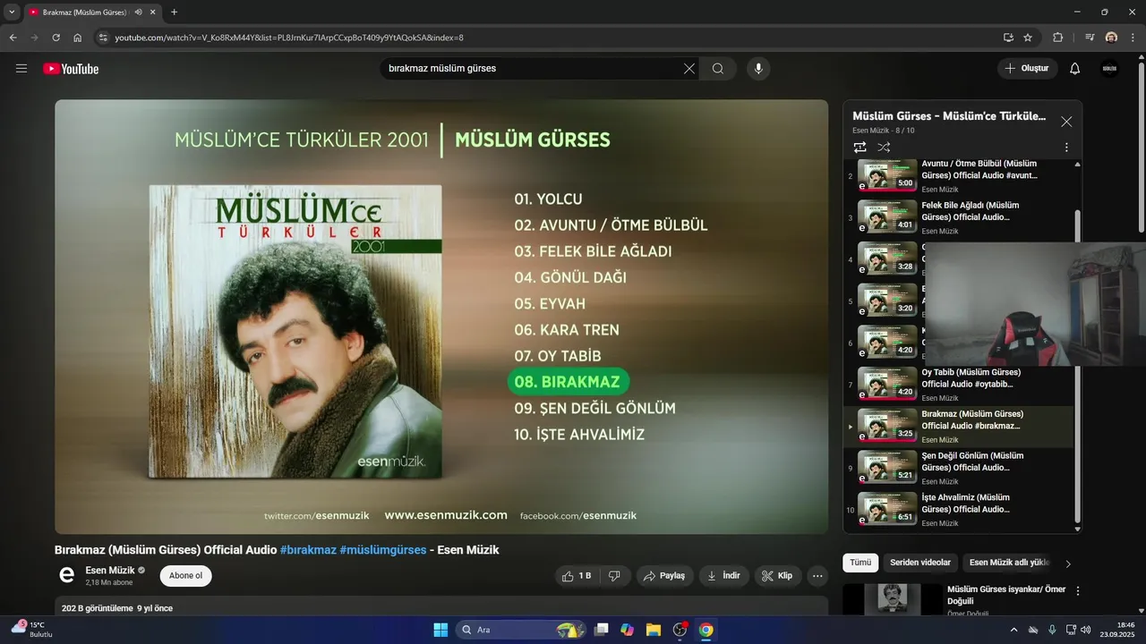The image size is (1146, 644).
Task: Open File Explorer on the taskbar
Action: click(654, 630)
